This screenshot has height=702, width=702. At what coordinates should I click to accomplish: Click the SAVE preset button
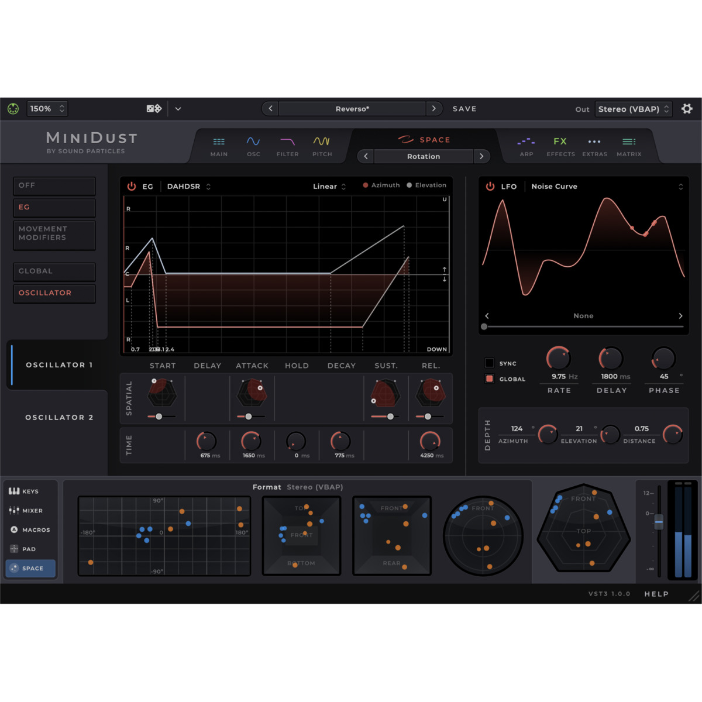pos(464,109)
